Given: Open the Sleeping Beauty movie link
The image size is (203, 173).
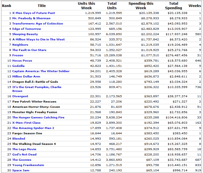Looking at the screenshot, I should [x=25, y=34].
